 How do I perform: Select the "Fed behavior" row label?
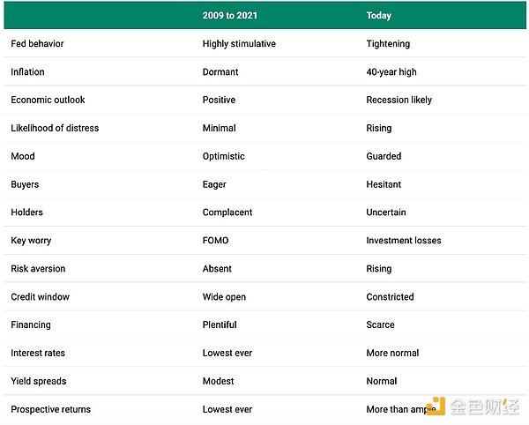(x=37, y=43)
